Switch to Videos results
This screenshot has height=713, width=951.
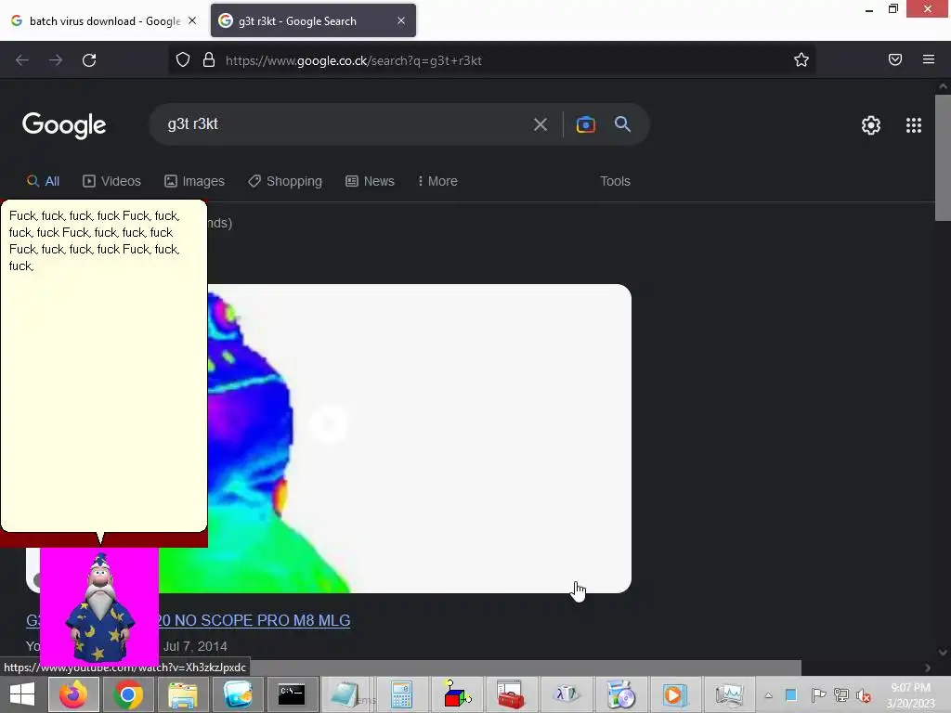[111, 181]
